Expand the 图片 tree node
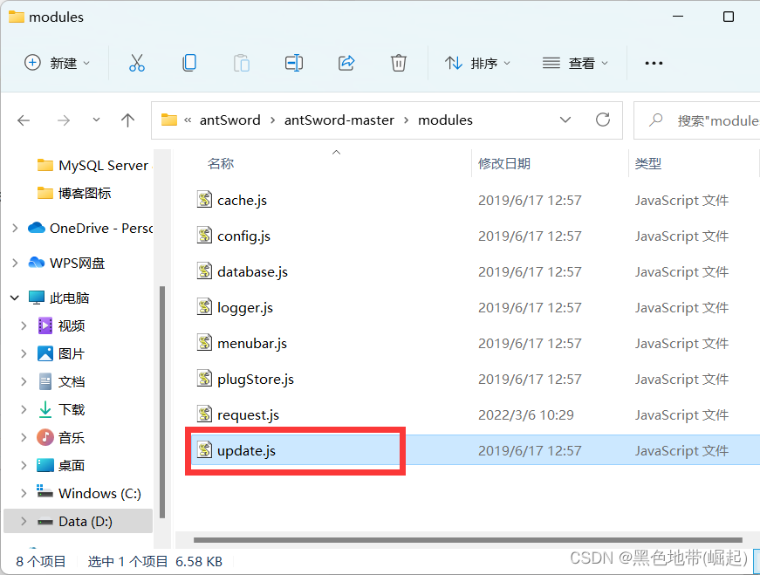This screenshot has height=575, width=760. 24,354
